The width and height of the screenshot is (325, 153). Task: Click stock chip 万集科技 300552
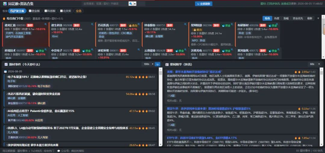(x=28, y=137)
